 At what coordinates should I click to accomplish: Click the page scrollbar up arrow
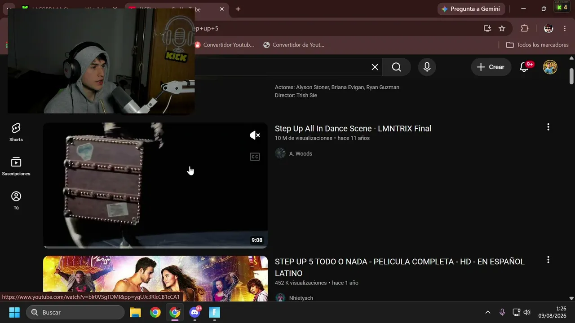tap(571, 58)
